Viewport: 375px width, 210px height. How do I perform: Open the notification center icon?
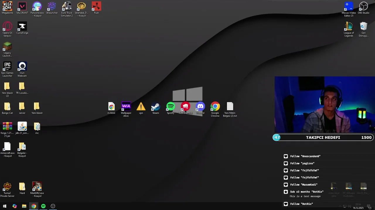pyautogui.click(x=369, y=206)
